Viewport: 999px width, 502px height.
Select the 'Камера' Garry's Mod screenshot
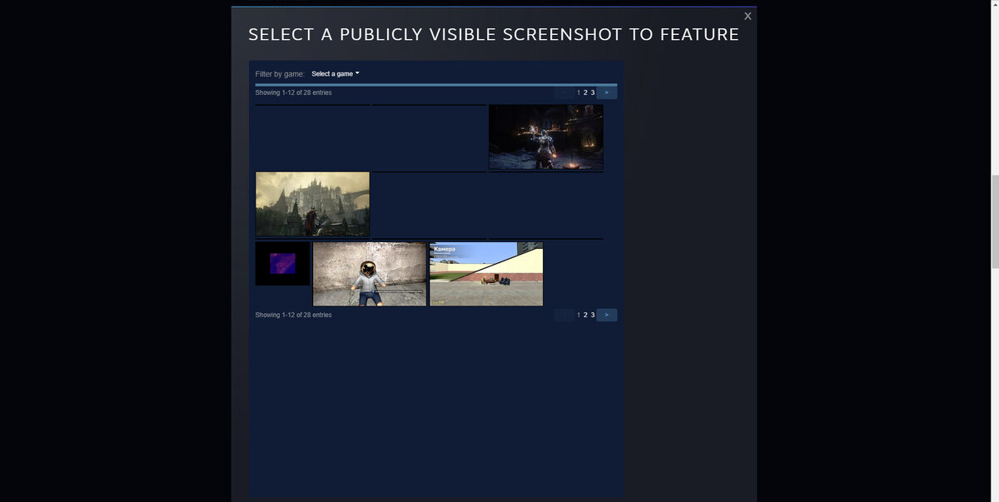[x=486, y=274]
